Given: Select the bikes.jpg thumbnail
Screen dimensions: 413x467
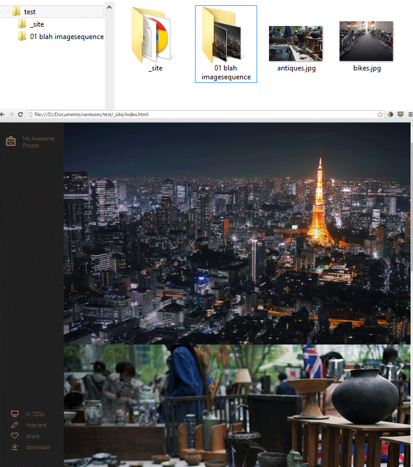Looking at the screenshot, I should click(x=366, y=41).
